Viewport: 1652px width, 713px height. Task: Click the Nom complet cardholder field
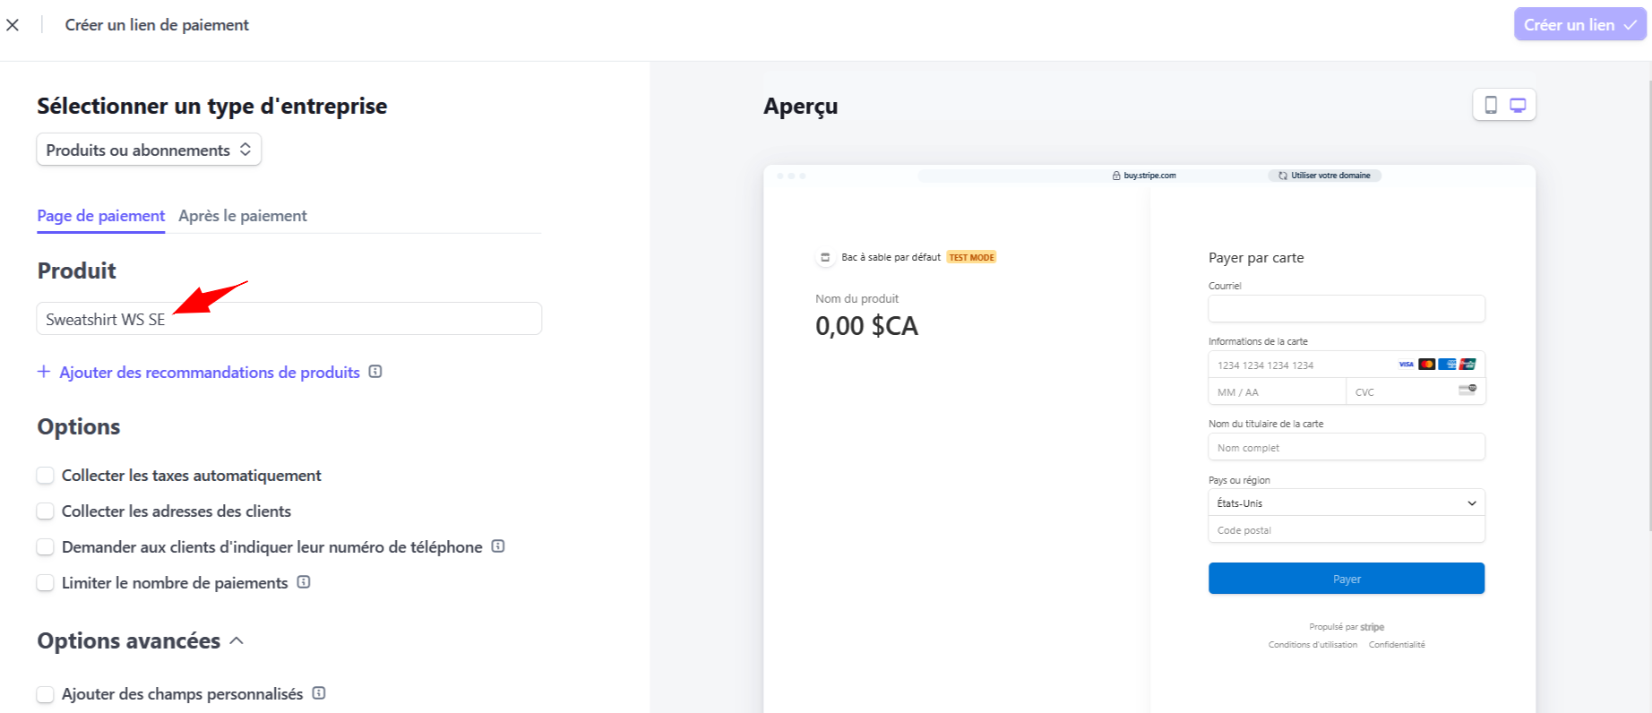click(x=1347, y=447)
